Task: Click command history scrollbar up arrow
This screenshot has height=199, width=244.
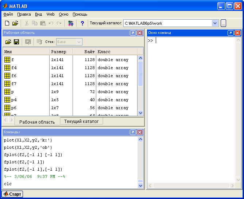Action: coord(140,139)
